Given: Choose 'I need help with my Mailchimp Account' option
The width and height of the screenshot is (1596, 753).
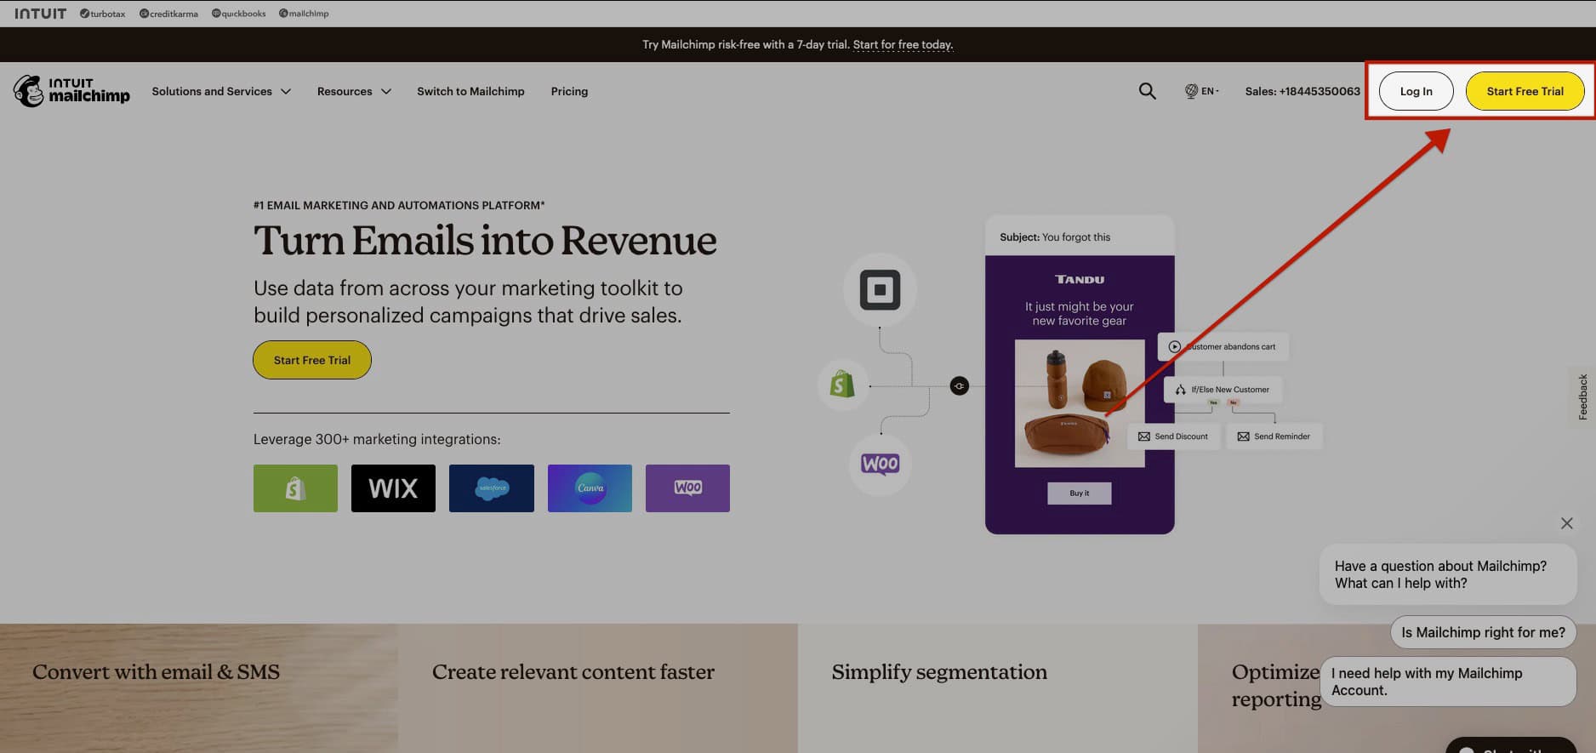Looking at the screenshot, I should pyautogui.click(x=1447, y=682).
